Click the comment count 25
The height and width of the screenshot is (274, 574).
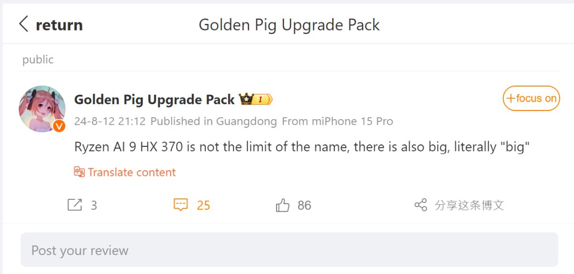coord(203,205)
